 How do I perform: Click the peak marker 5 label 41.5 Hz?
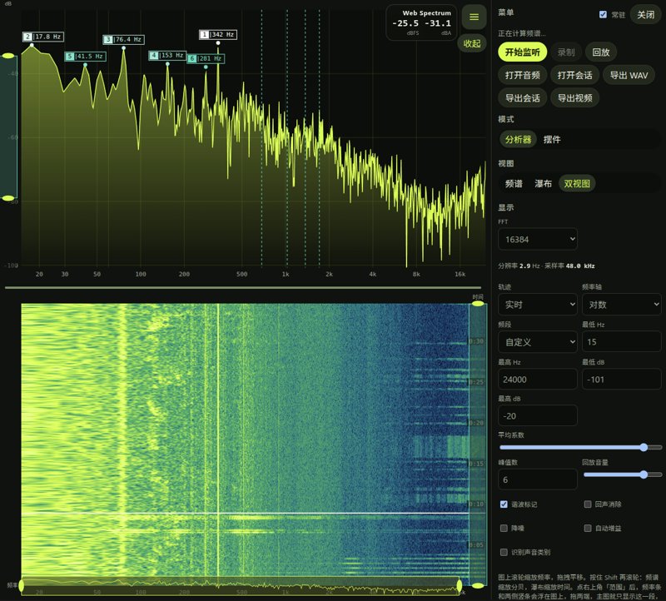click(86, 56)
